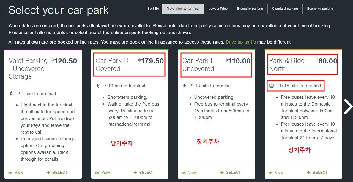
Task: View details for Park & Ride North
Action: coord(276,173)
